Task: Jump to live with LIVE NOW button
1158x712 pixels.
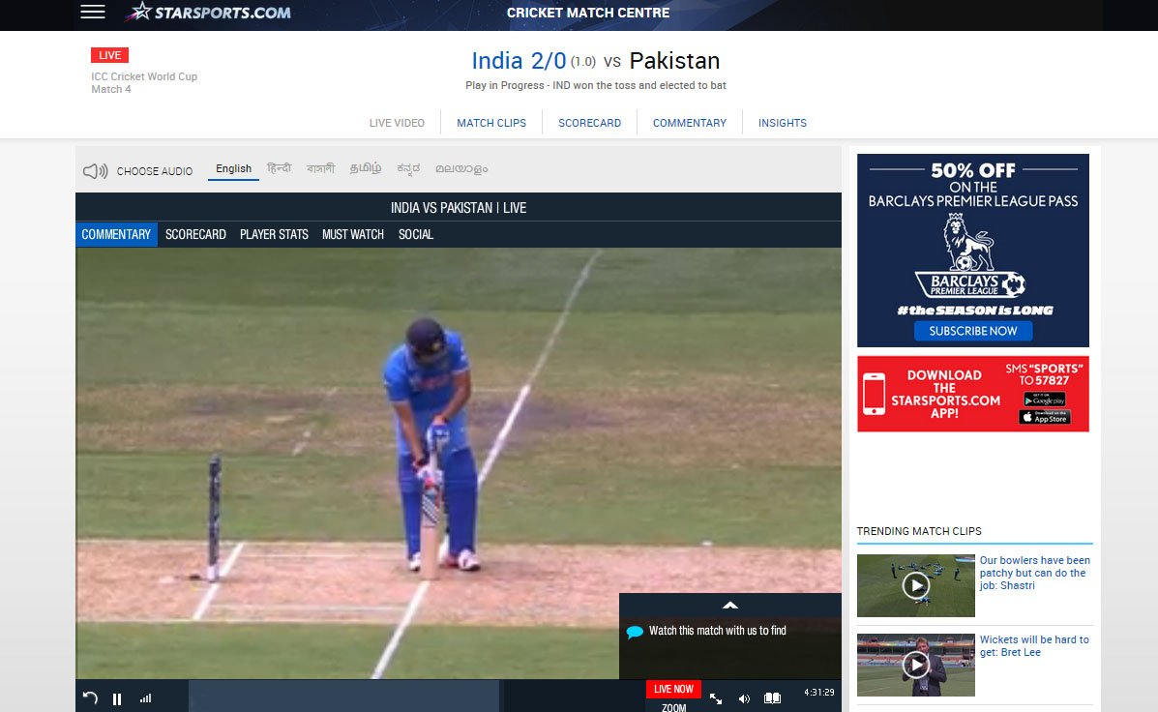Action: click(x=673, y=689)
